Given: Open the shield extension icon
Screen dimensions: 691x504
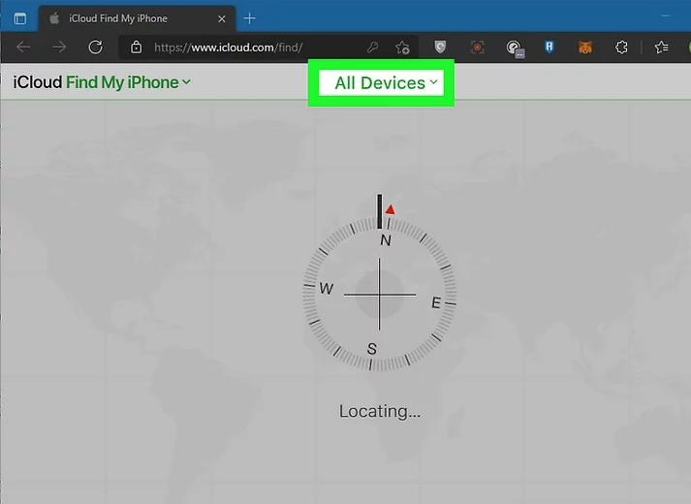Looking at the screenshot, I should (x=439, y=47).
